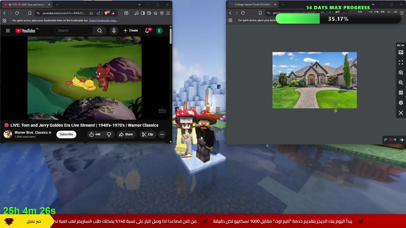This screenshot has width=406, height=228.
Task: Select the LIVE: Tom and Jerry tab
Action: (x=27, y=5)
